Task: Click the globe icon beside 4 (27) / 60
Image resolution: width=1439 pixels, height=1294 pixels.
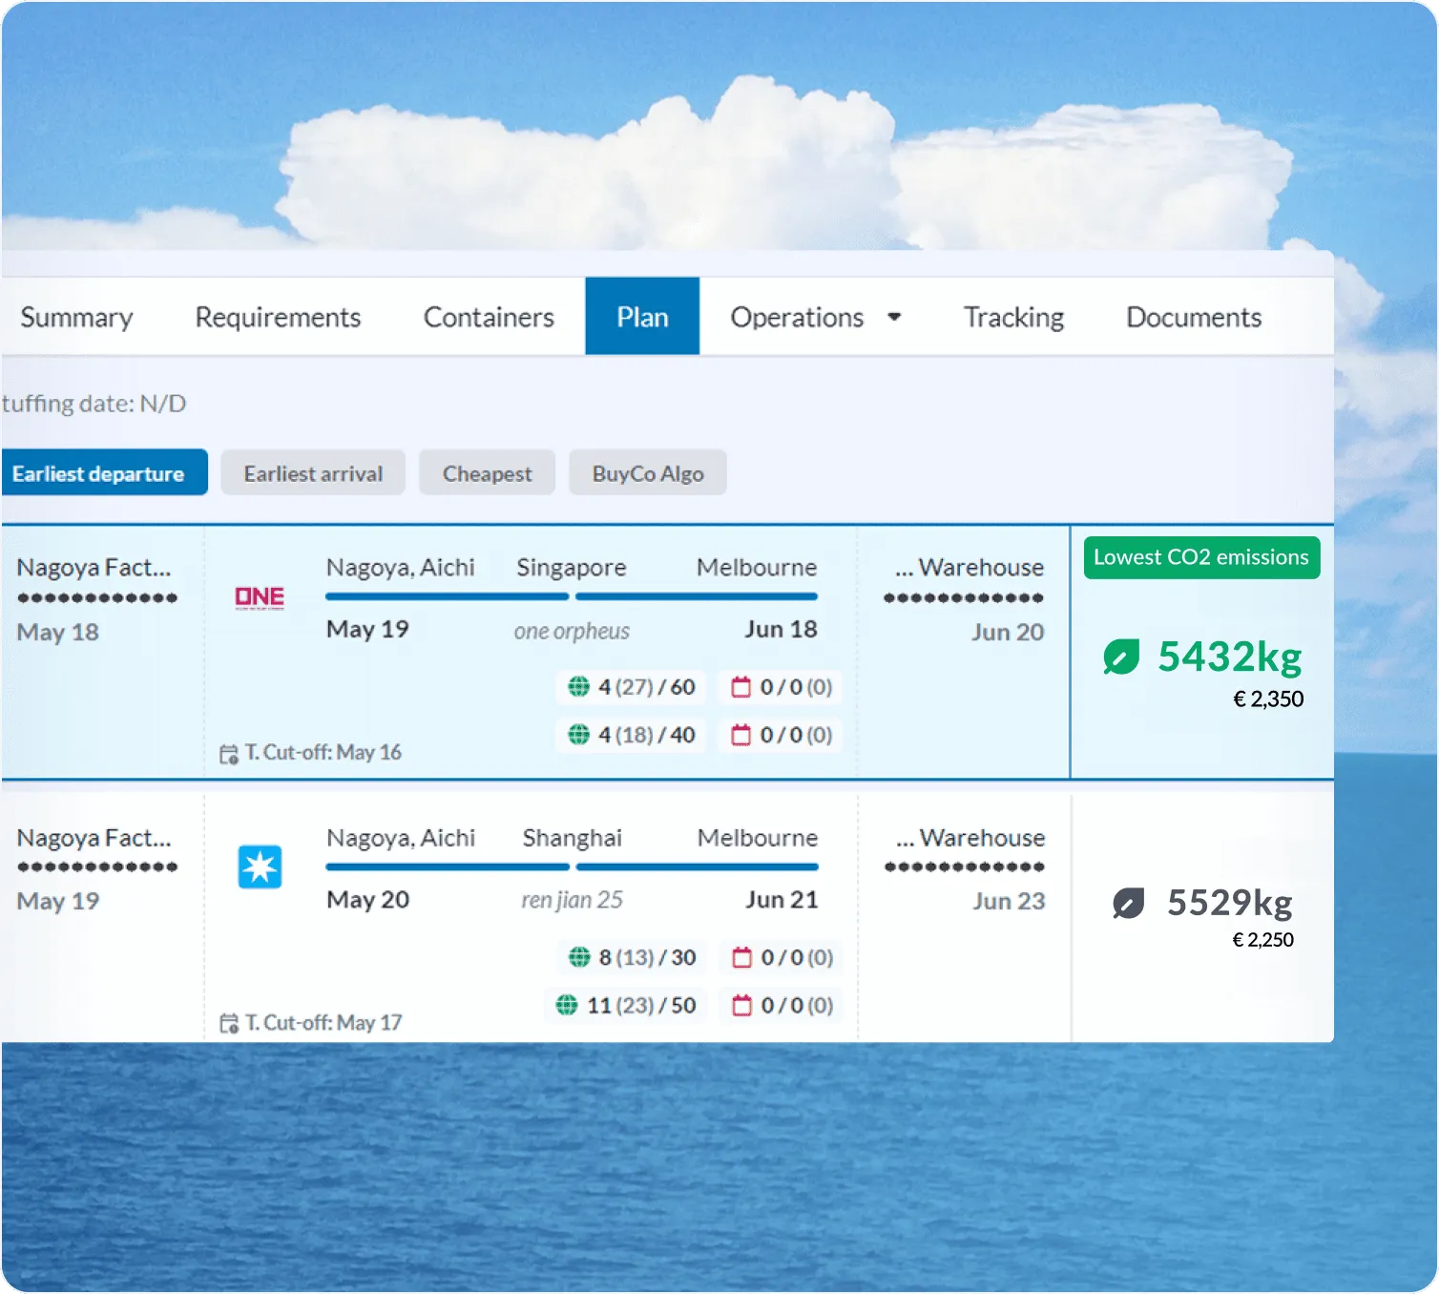Action: [x=578, y=687]
